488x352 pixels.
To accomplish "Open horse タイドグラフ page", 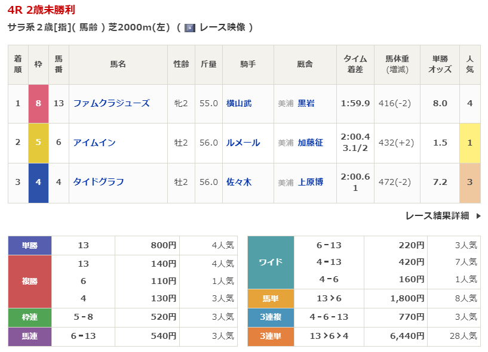I will 99,182.
